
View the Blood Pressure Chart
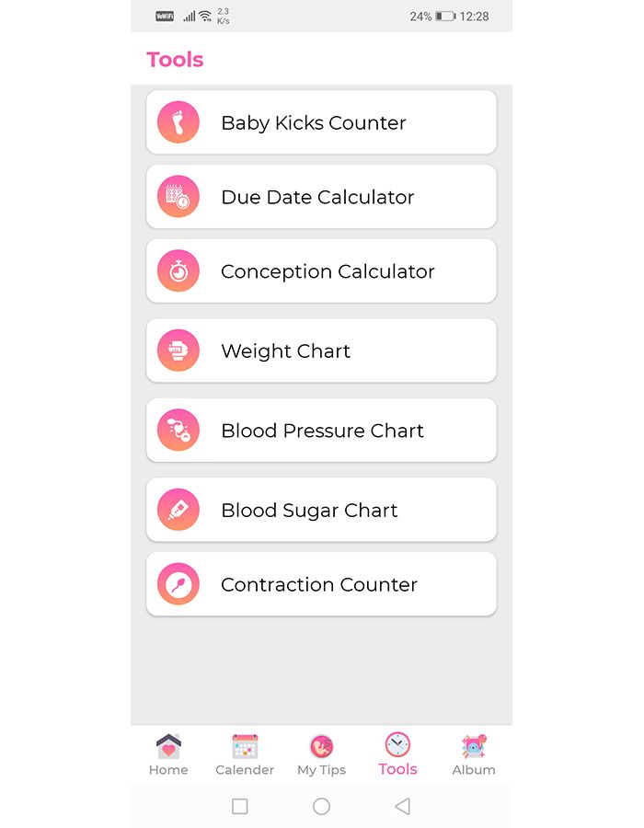click(x=322, y=431)
